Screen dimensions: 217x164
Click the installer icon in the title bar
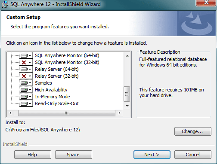[5, 4]
